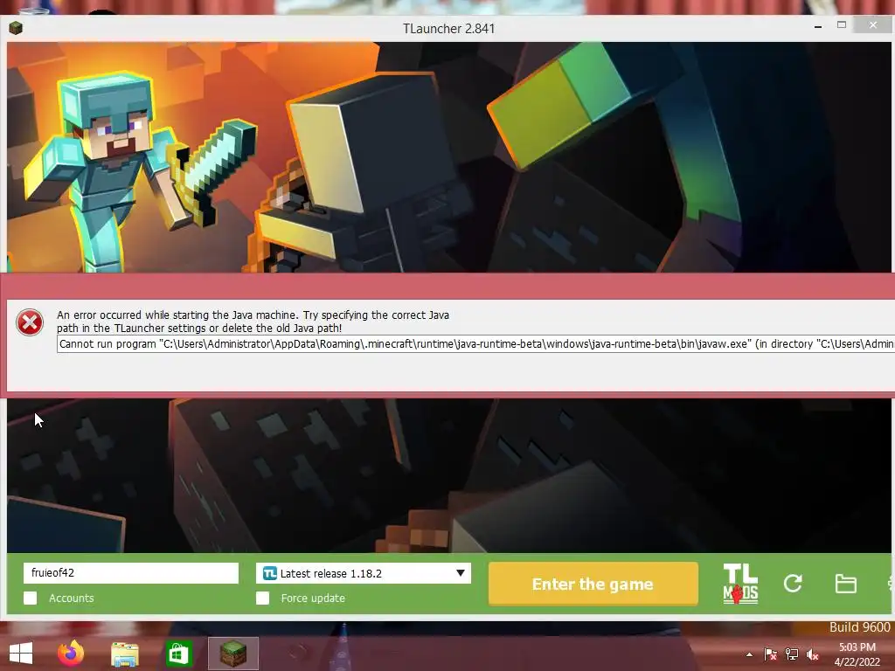Open the Action Center flag icon
This screenshot has width=895, height=671.
pyautogui.click(x=770, y=654)
